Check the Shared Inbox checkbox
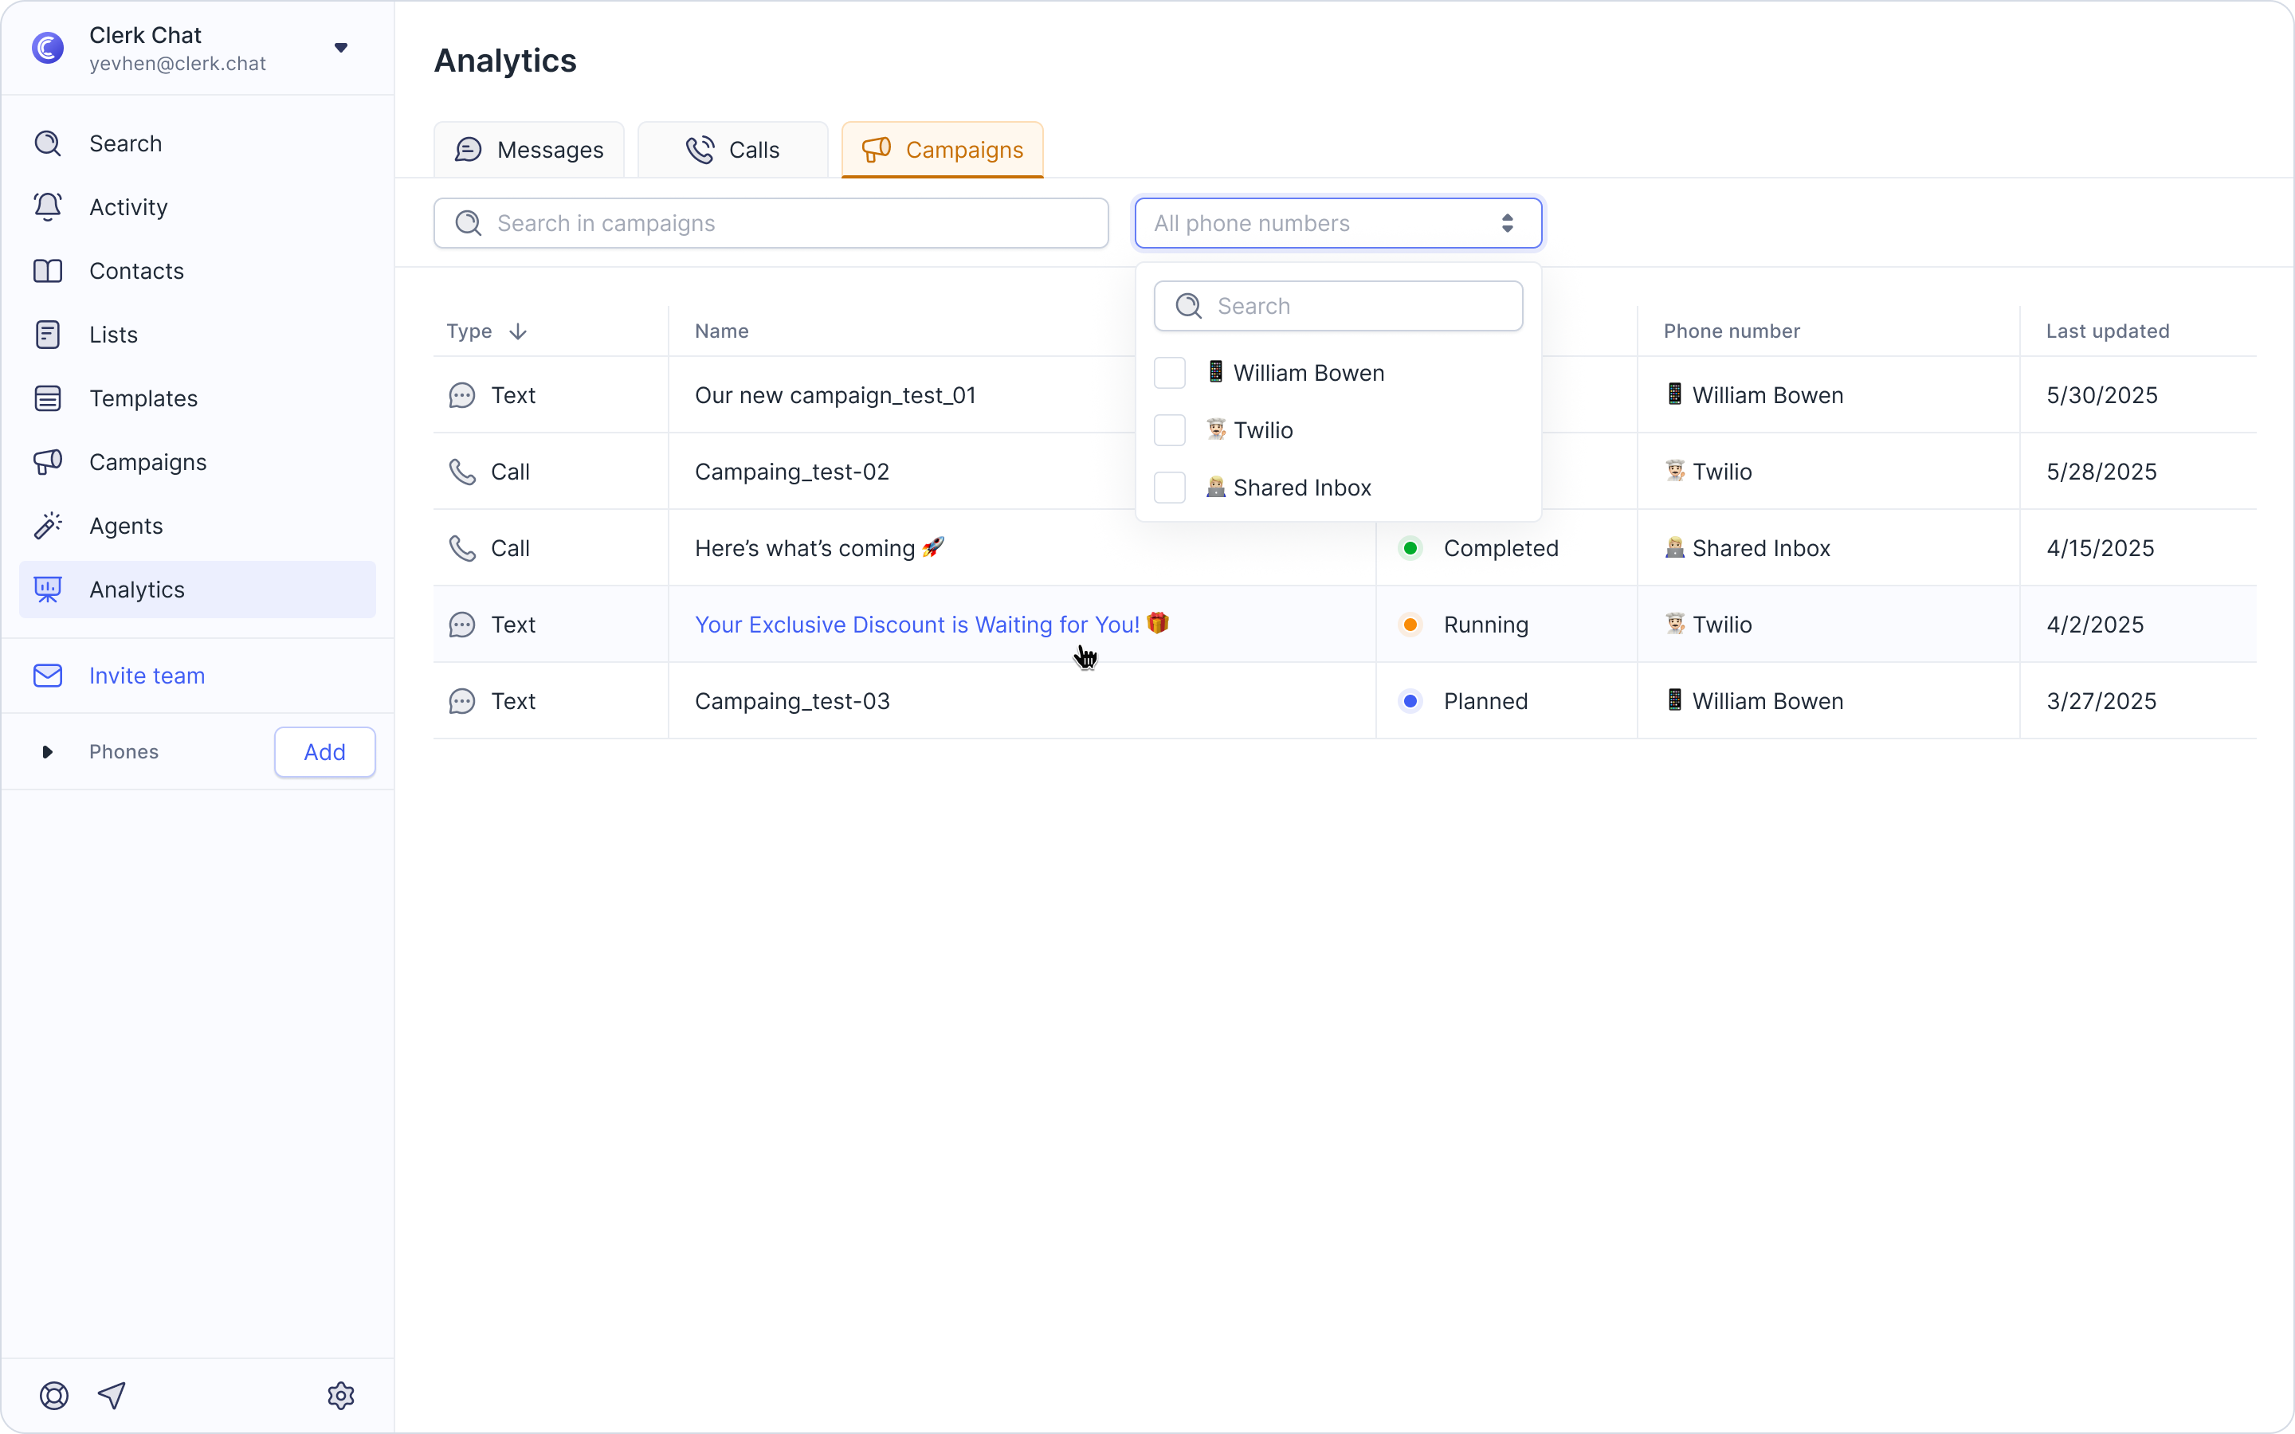Viewport: 2295px width, 1434px height. pos(1169,488)
